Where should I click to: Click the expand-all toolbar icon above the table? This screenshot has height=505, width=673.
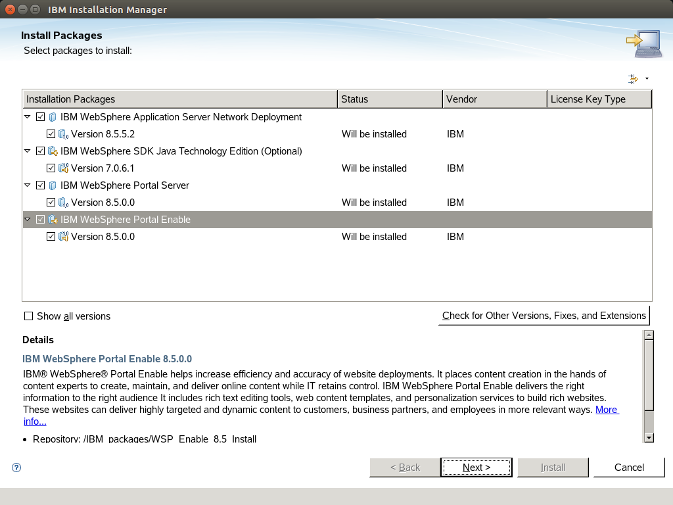pyautogui.click(x=633, y=79)
